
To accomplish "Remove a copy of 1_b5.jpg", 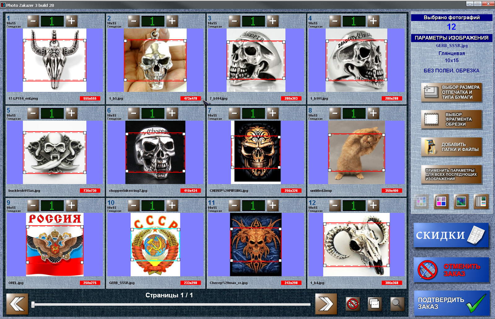I will point(134,21).
